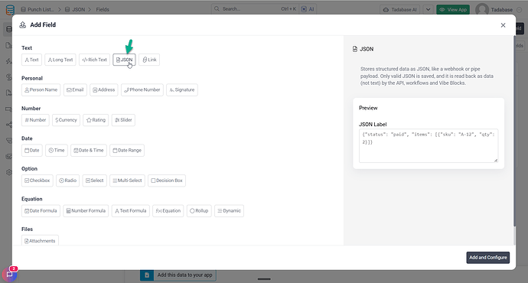The image size is (528, 283).
Task: Choose the Multi-Select field type
Action: (127, 181)
